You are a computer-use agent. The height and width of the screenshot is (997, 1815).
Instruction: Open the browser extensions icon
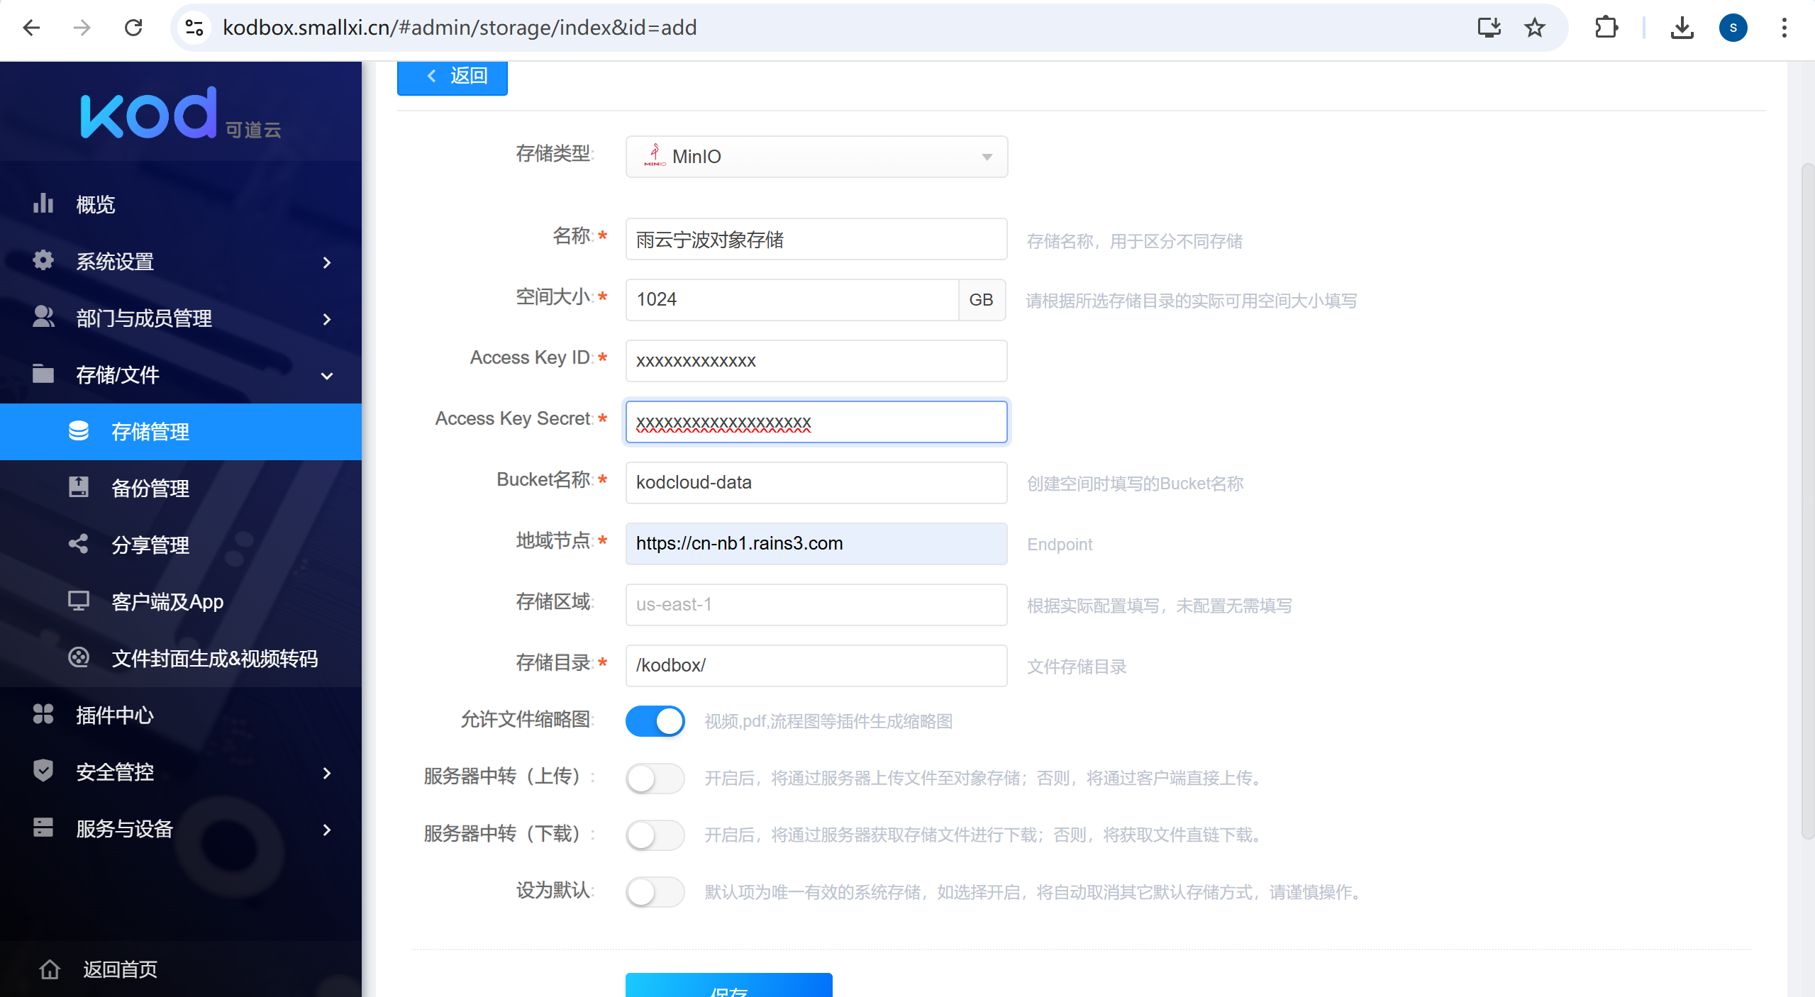point(1606,28)
